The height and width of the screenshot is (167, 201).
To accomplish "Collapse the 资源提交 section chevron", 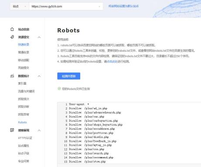I will (39, 37).
